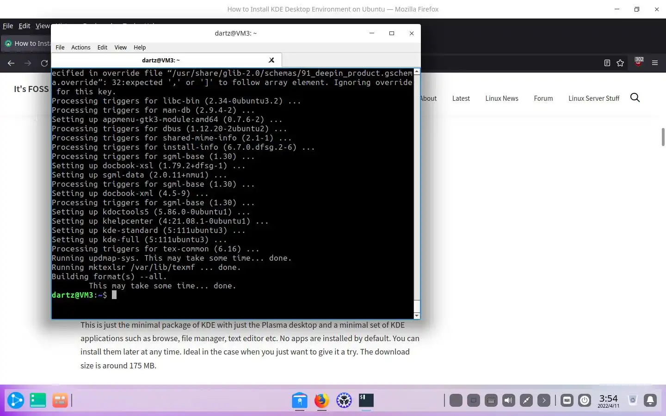Open terminal Help menu
Screen dimensions: 666x416
(140, 47)
